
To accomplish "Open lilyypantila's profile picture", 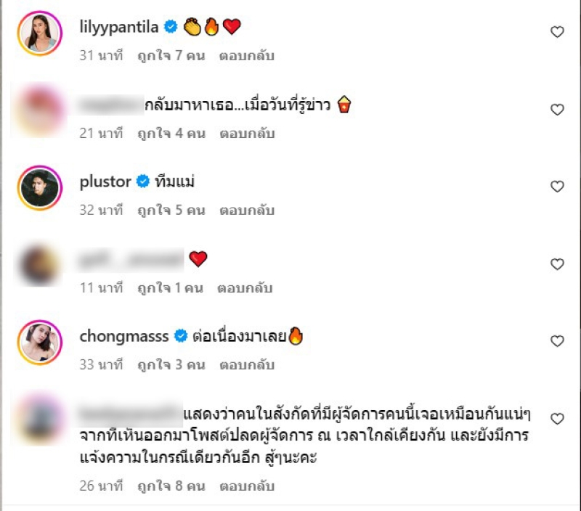I will point(40,33).
